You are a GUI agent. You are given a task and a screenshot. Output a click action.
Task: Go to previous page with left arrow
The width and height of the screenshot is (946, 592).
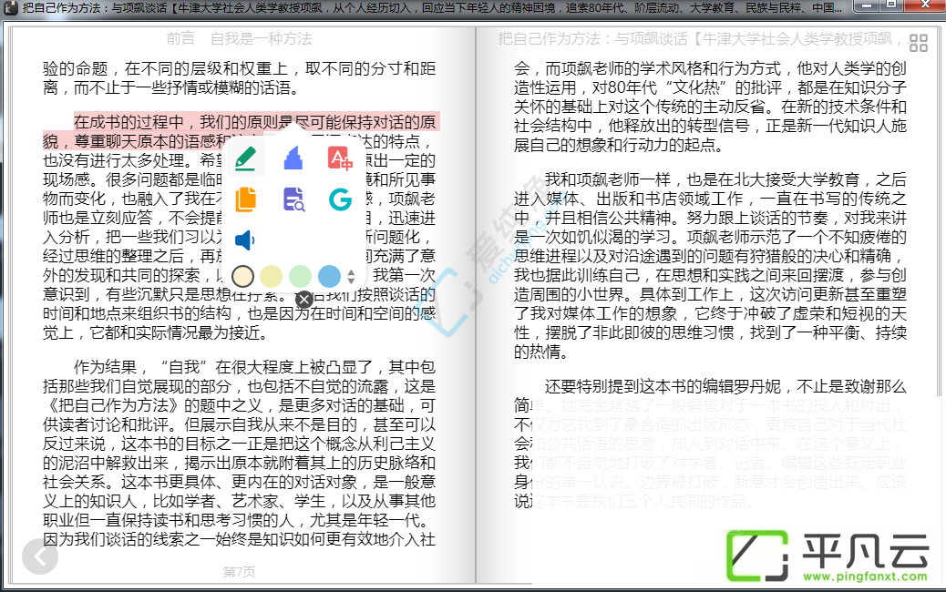[40, 556]
